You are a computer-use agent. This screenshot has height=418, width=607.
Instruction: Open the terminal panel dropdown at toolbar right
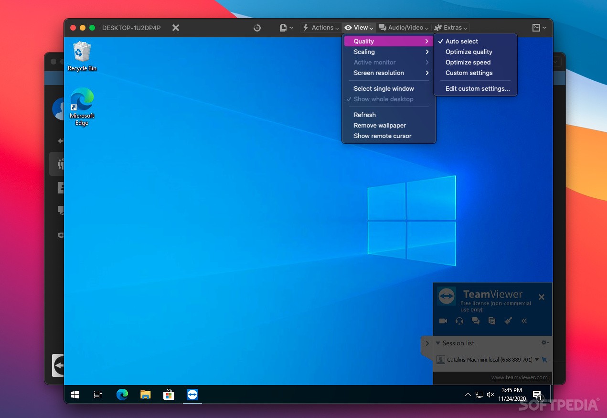tap(539, 28)
